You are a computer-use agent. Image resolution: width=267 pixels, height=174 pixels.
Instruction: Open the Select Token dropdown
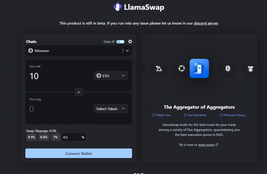click(111, 109)
